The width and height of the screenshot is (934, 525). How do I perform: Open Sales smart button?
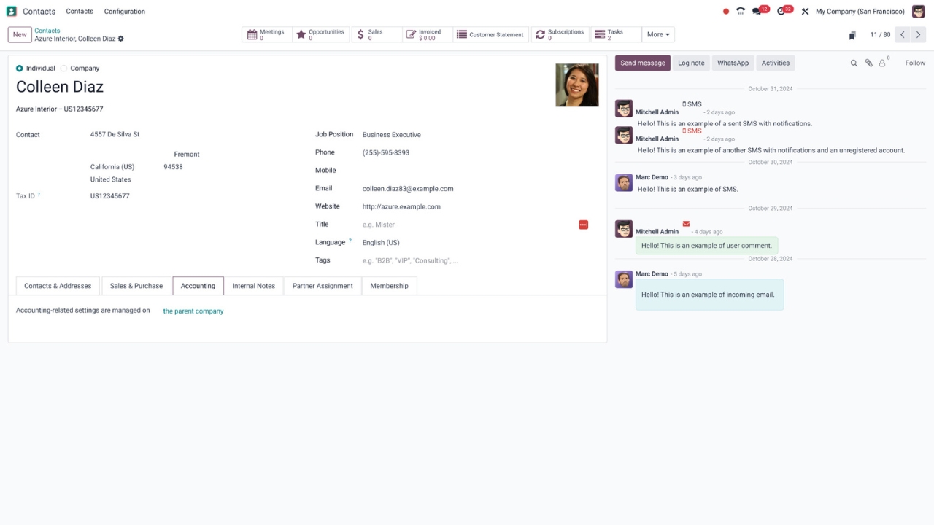point(377,34)
